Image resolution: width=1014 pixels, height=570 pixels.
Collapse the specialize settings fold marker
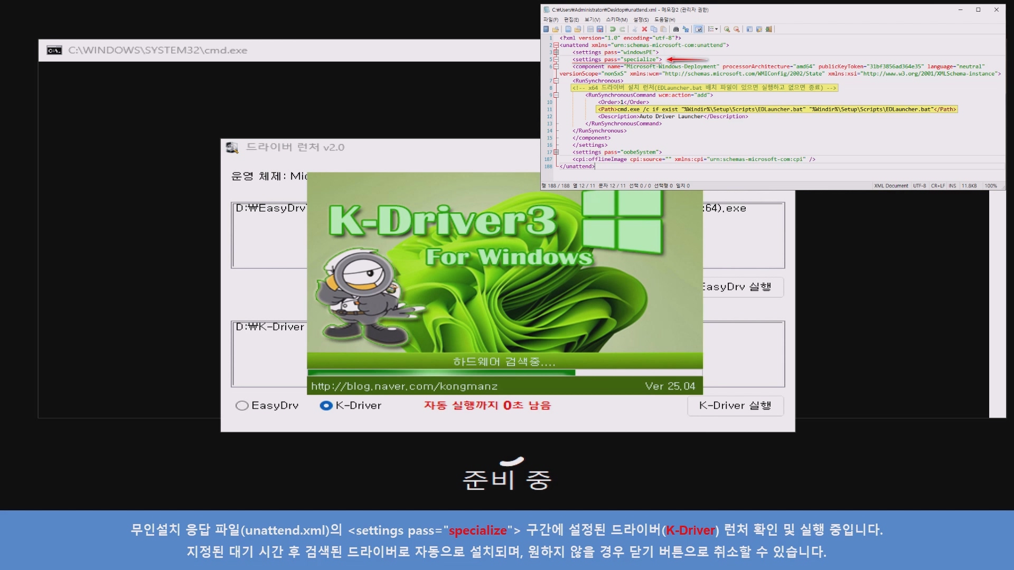pos(556,60)
